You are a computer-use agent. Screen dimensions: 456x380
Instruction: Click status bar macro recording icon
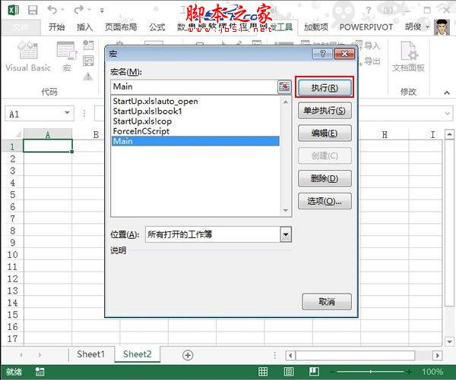[40, 372]
